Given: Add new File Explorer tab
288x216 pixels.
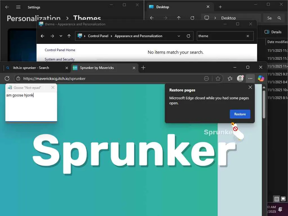Looking at the screenshot, I should tap(220, 7).
